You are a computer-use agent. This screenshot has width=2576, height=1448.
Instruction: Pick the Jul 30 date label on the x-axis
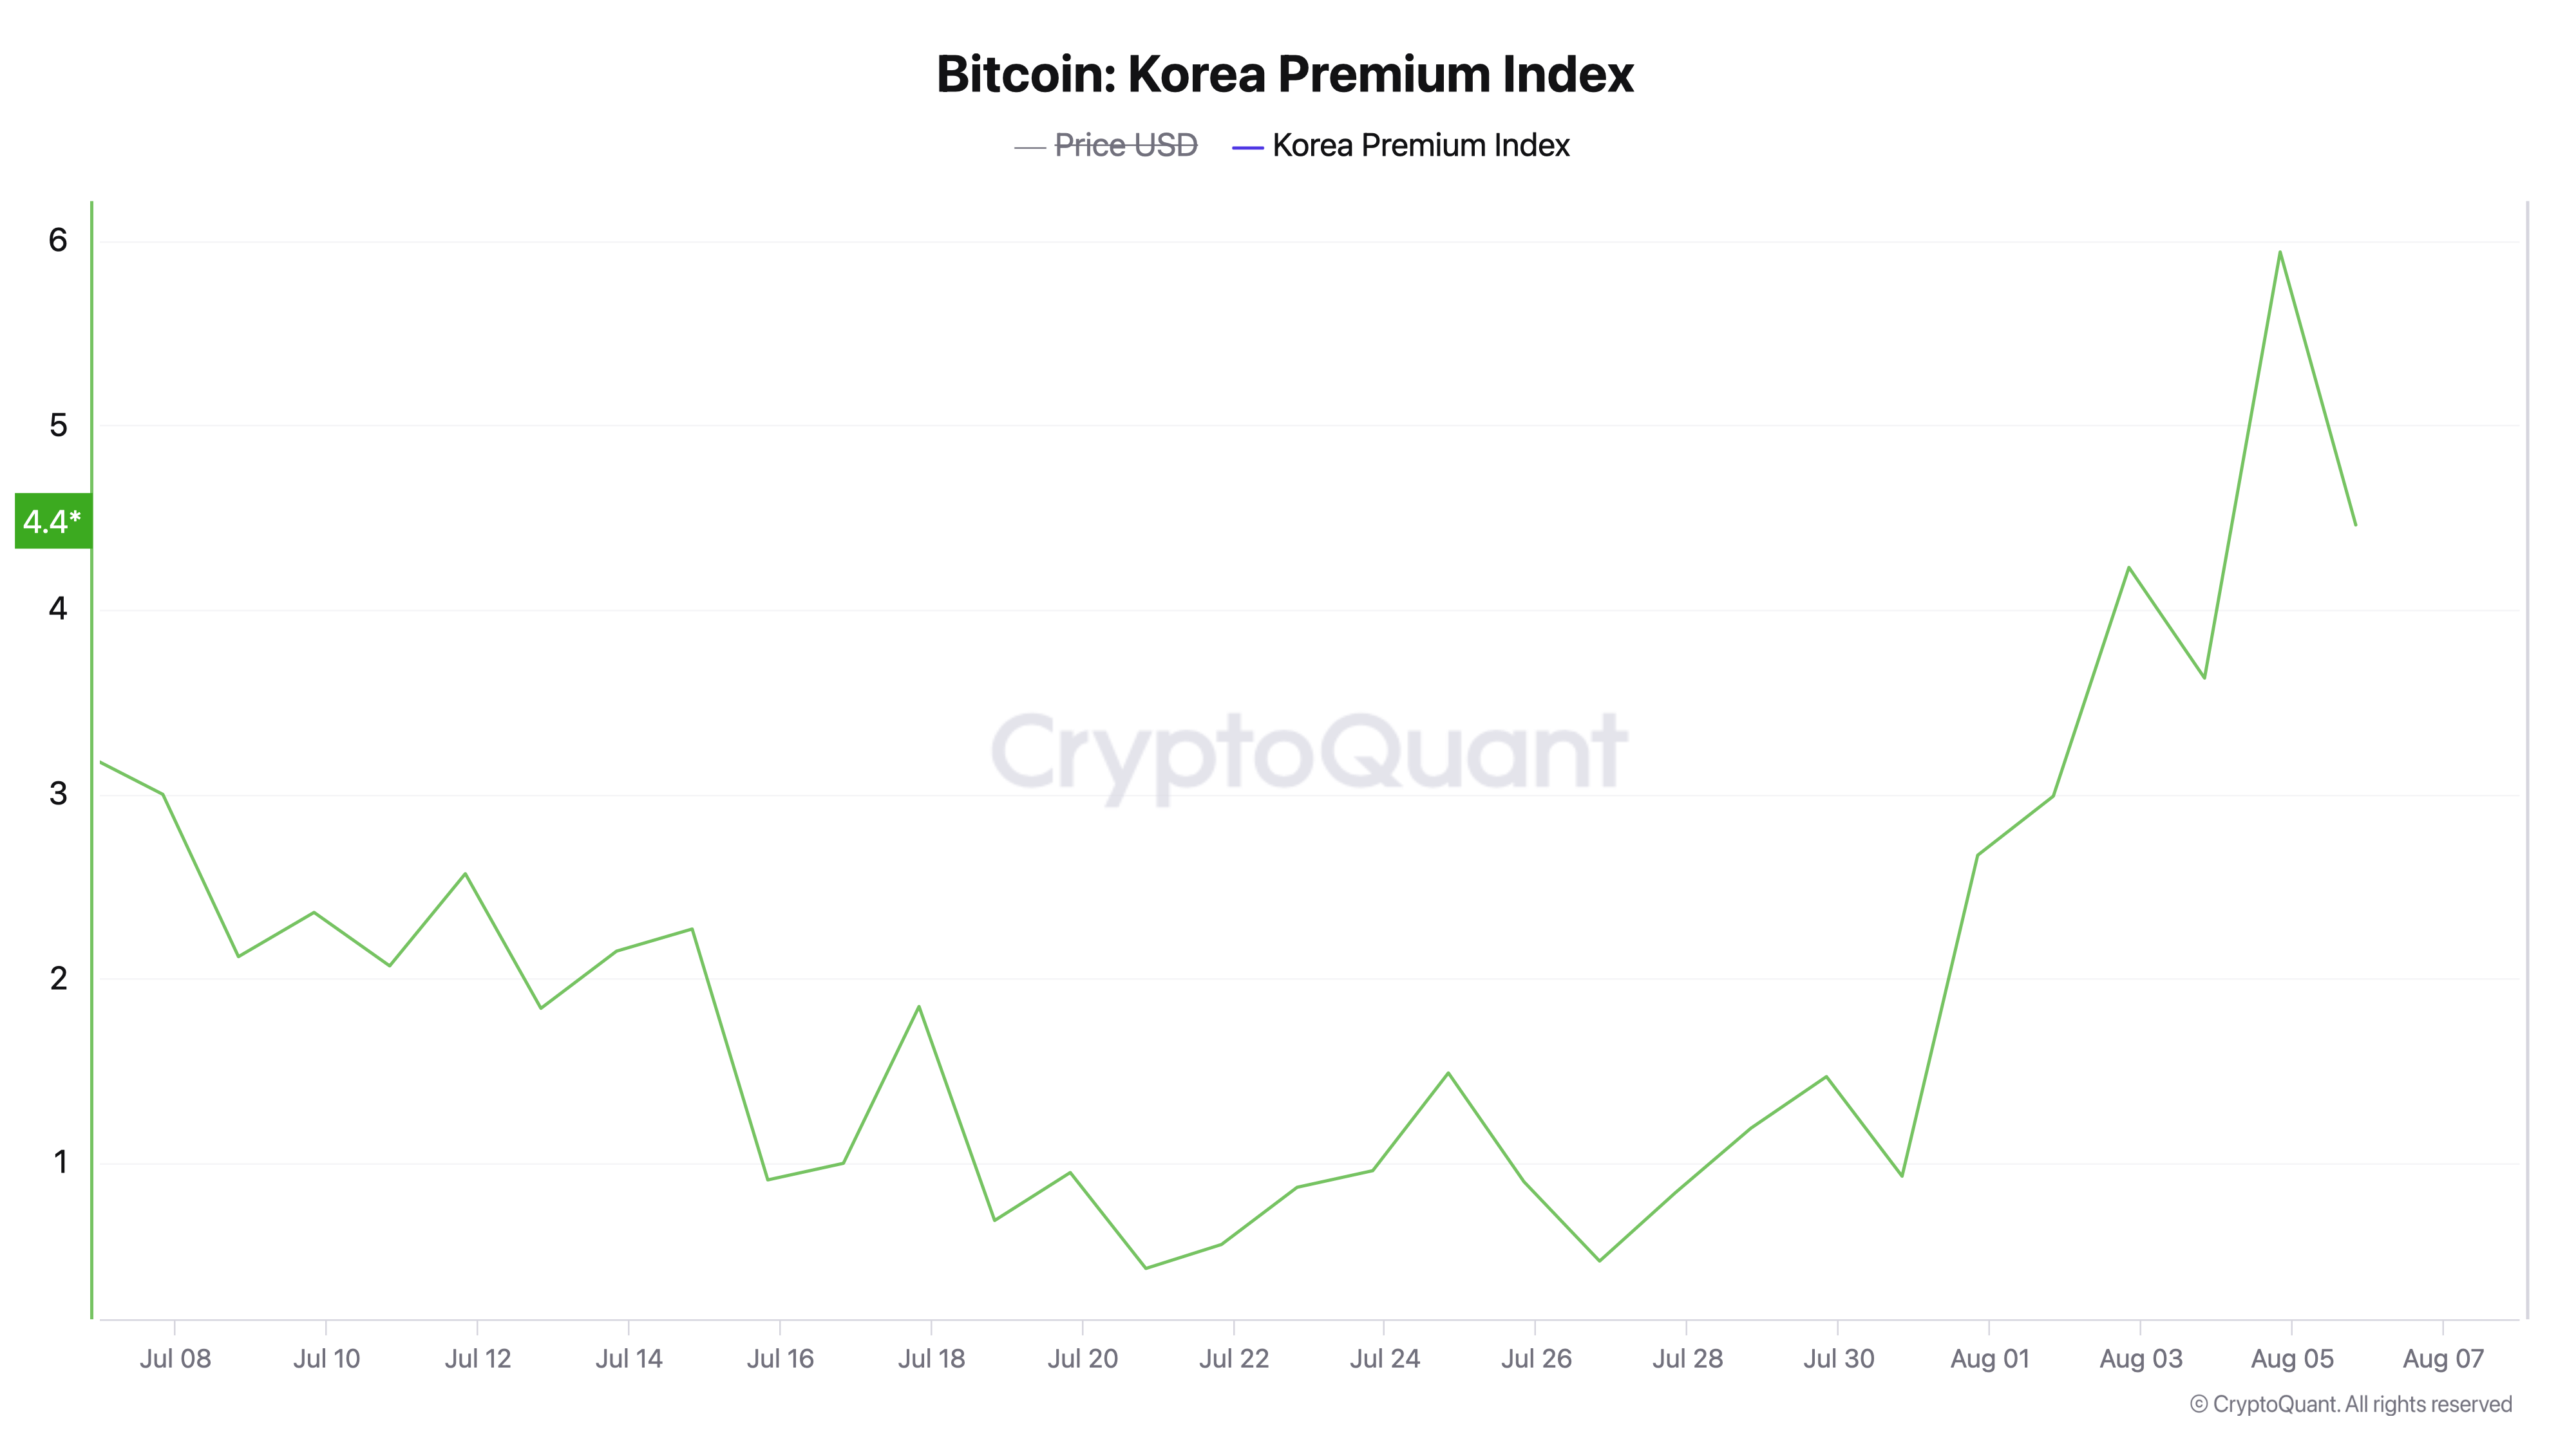tap(1838, 1358)
